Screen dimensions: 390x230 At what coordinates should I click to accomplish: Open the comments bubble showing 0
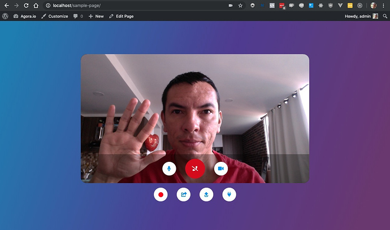(x=78, y=16)
